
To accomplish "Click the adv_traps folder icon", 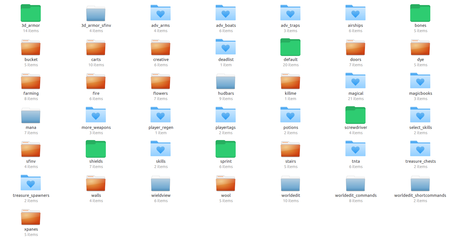I will tap(290, 13).
